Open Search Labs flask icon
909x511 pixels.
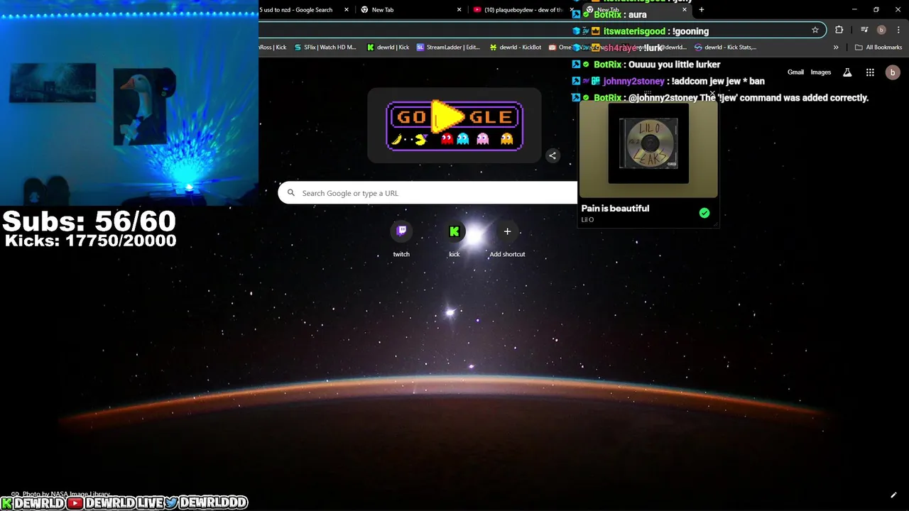click(x=847, y=72)
